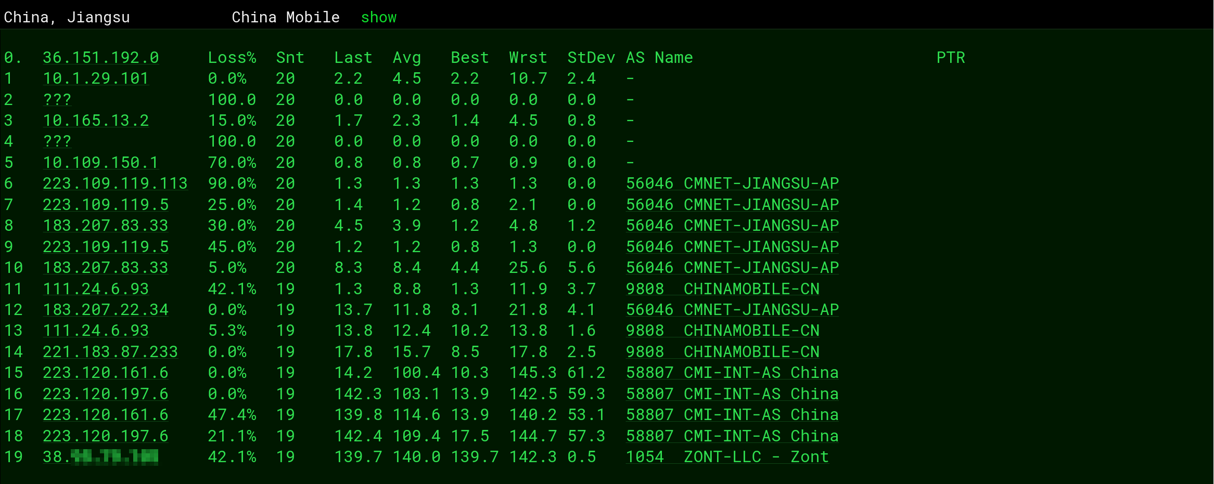Open IP link 221.183.87.233
1214x484 pixels.
[x=110, y=352]
